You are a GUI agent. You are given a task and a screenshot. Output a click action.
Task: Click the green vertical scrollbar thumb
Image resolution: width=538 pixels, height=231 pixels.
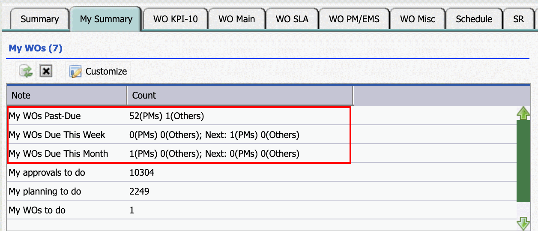click(523, 161)
